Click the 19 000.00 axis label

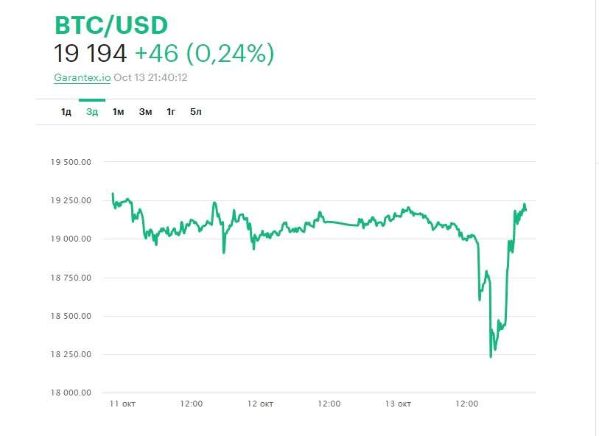tap(70, 239)
